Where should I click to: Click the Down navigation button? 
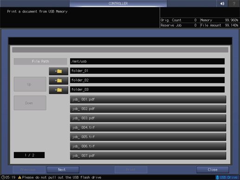[30, 103]
